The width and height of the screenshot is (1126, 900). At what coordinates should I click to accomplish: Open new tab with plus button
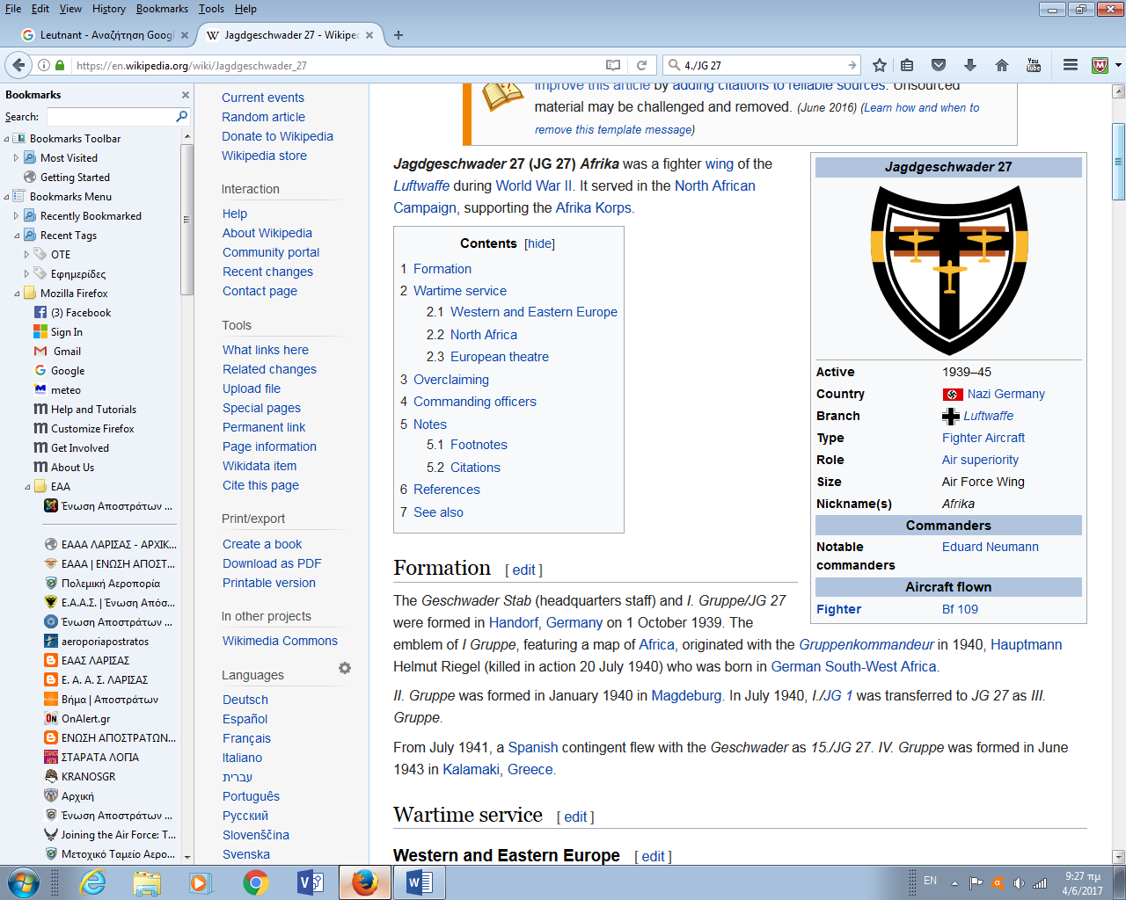point(398,35)
